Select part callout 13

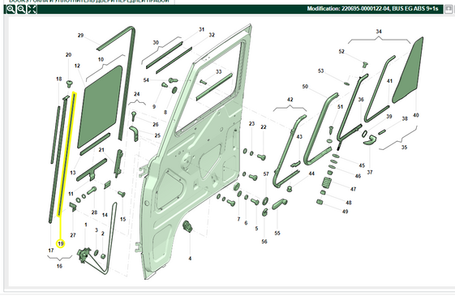click(73, 173)
